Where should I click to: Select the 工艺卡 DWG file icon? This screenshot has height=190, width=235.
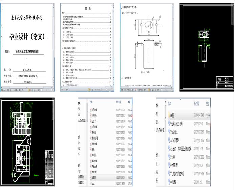tap(91, 121)
